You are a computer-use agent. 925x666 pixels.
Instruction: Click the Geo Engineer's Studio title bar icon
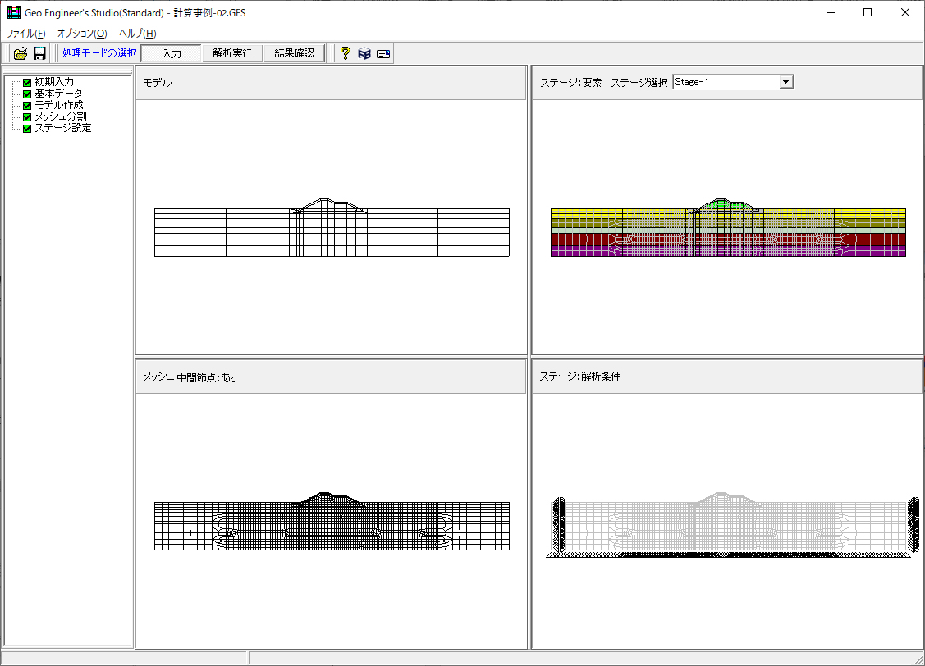(14, 12)
